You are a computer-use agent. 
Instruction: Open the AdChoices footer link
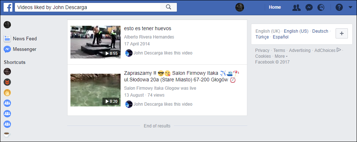(328, 50)
